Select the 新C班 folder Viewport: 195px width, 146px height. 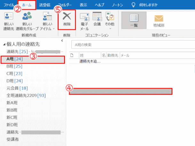coord(33,118)
